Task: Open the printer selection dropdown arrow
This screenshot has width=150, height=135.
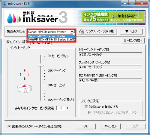Action: click(x=72, y=32)
